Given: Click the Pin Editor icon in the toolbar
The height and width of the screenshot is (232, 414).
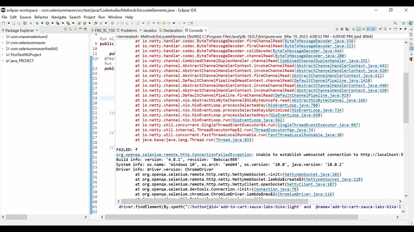Looking at the screenshot, I should pyautogui.click(x=191, y=23).
